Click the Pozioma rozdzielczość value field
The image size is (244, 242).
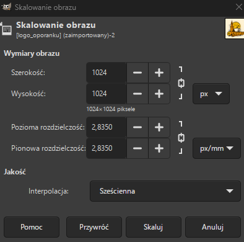pyautogui.click(x=107, y=127)
